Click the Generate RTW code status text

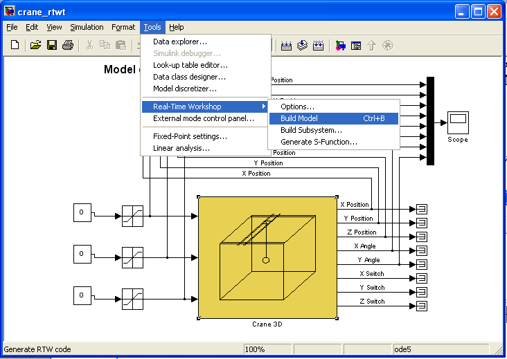pyautogui.click(x=37, y=349)
